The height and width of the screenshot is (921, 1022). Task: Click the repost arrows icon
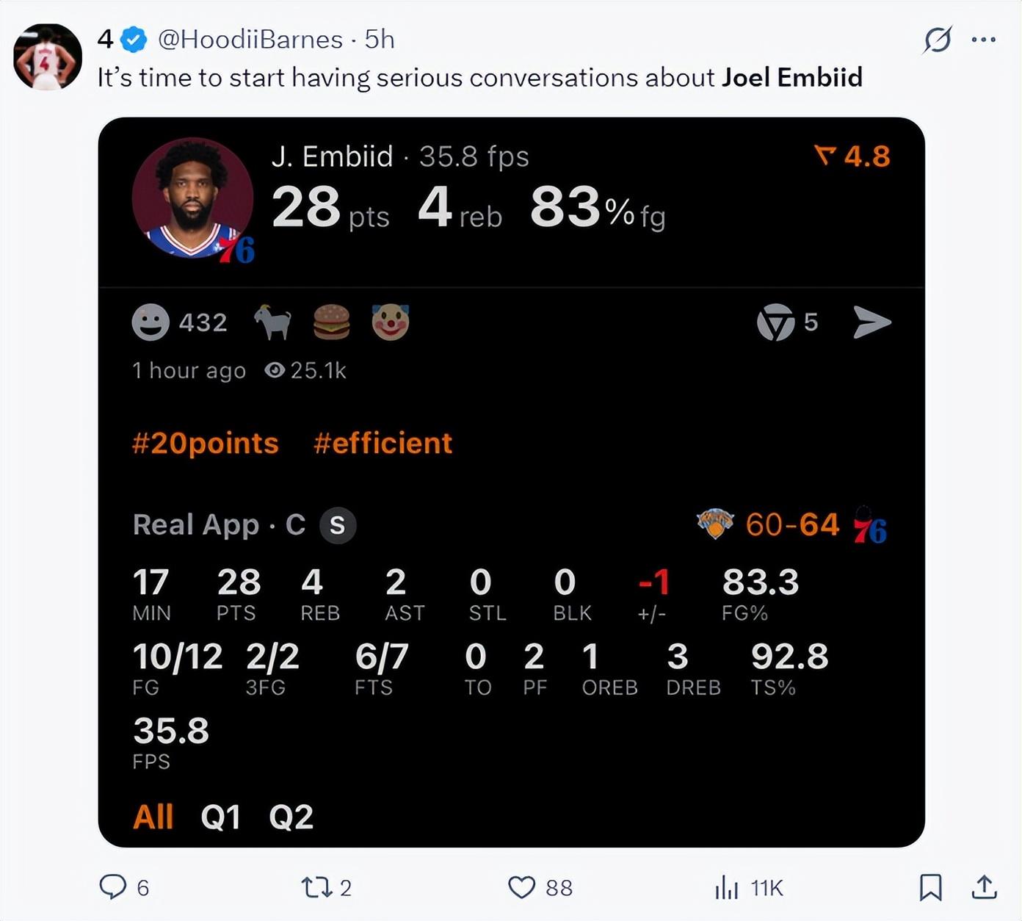[316, 887]
